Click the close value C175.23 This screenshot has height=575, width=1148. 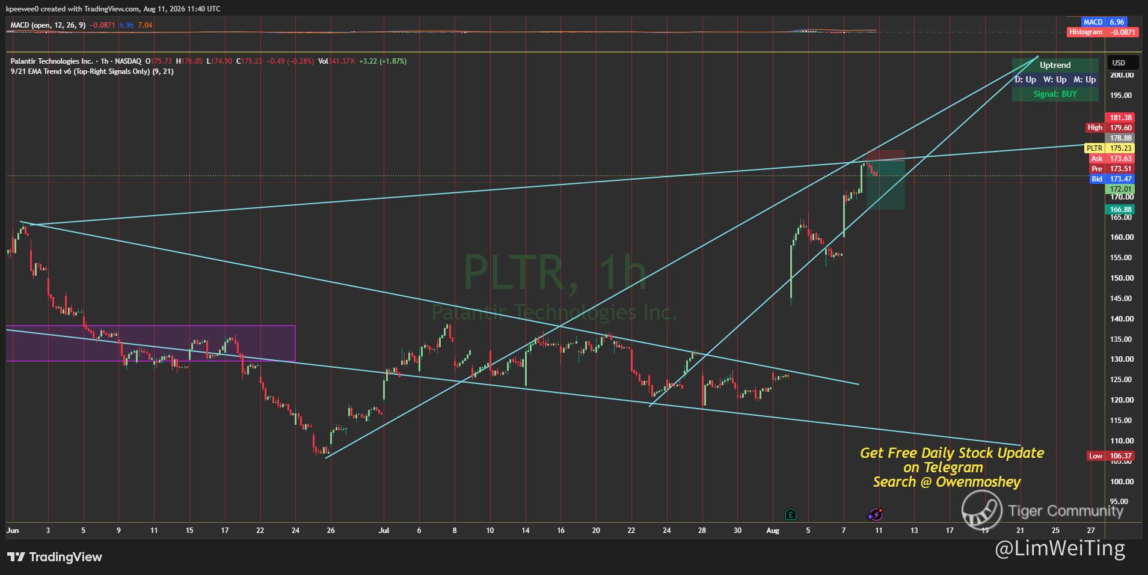249,61
